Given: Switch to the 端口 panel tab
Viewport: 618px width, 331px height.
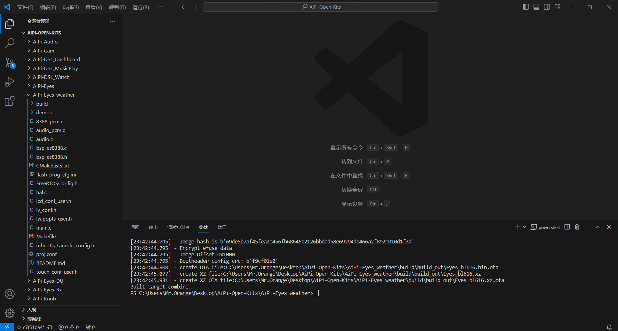Looking at the screenshot, I should (222, 227).
